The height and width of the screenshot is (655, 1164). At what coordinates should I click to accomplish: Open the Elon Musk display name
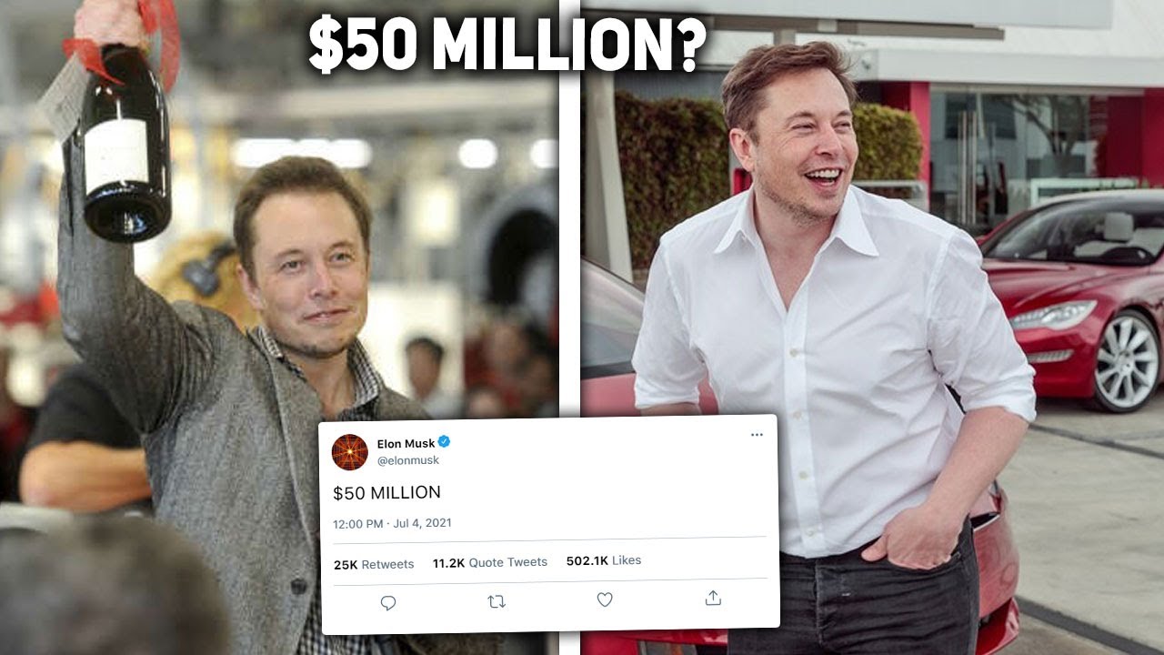coord(406,444)
